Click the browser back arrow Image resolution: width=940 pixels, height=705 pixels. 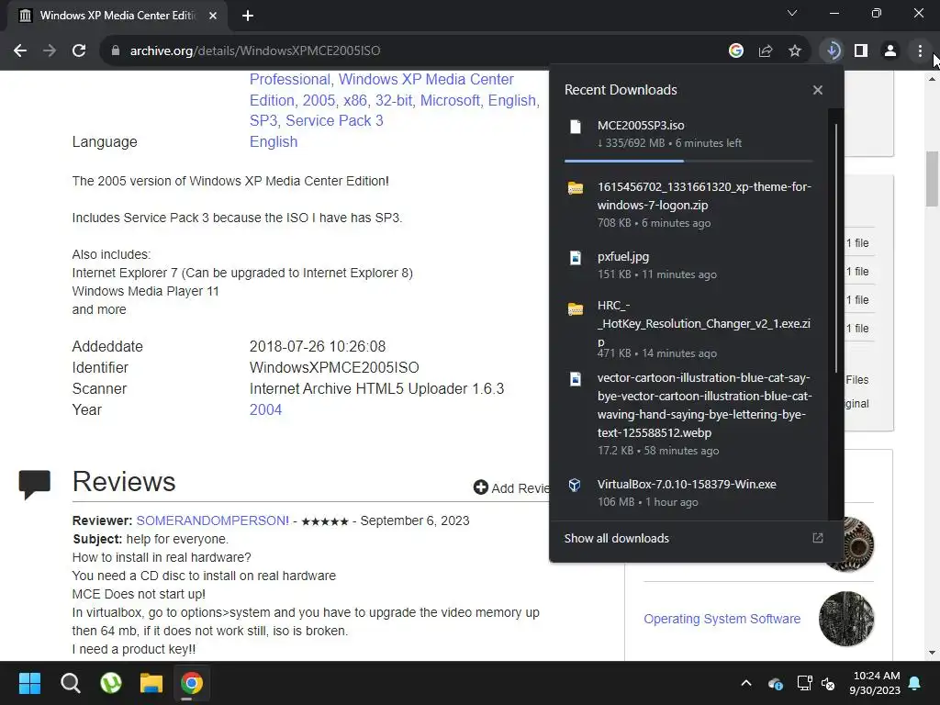pyautogui.click(x=20, y=51)
